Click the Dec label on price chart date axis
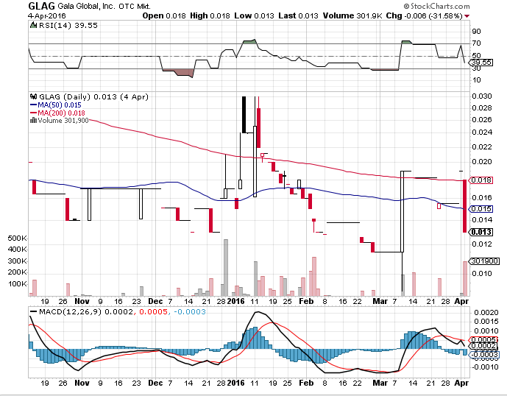This screenshot has width=507, height=396. [155, 301]
